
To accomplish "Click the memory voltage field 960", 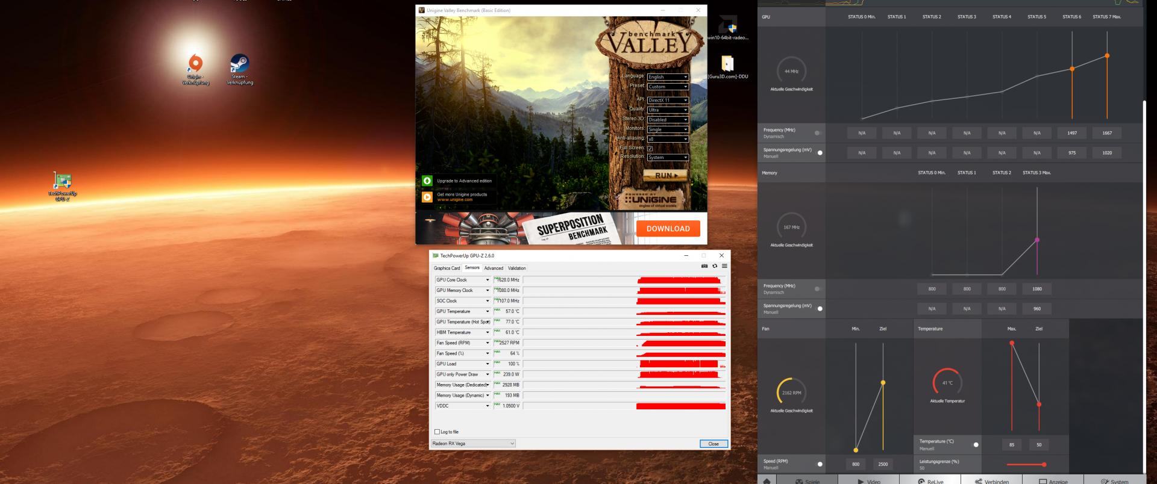I will pos(1036,309).
